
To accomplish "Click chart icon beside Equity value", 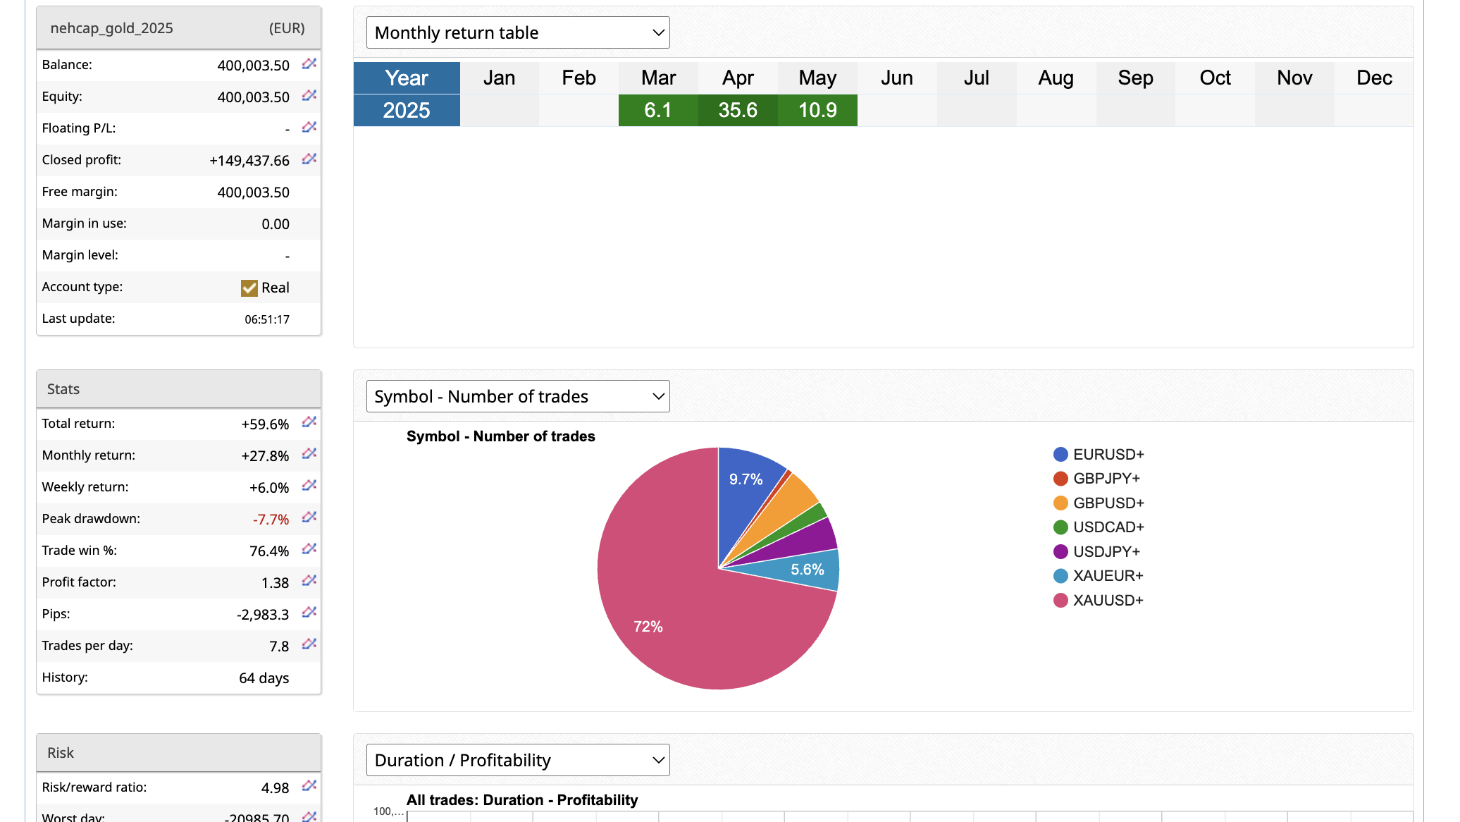I will tap(309, 96).
